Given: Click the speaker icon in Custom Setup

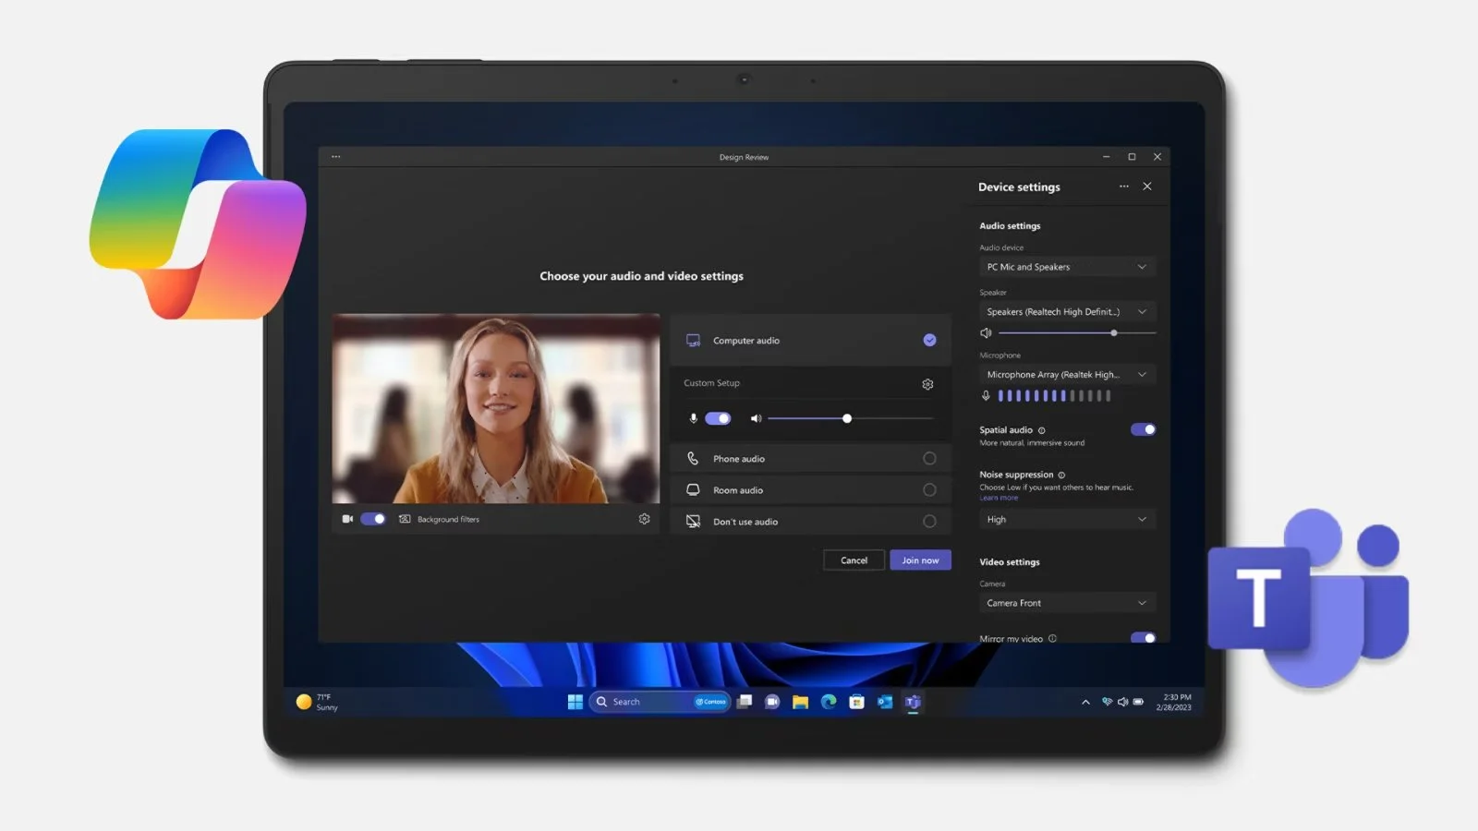Looking at the screenshot, I should click(x=756, y=418).
